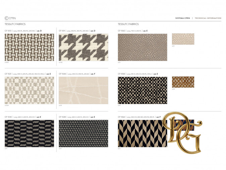Select the CF 1064 chevron fabric swatch
The image size is (226, 170).
[142, 133]
